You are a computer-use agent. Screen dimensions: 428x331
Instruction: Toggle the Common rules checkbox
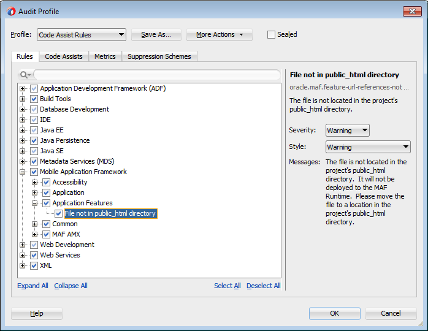click(46, 224)
